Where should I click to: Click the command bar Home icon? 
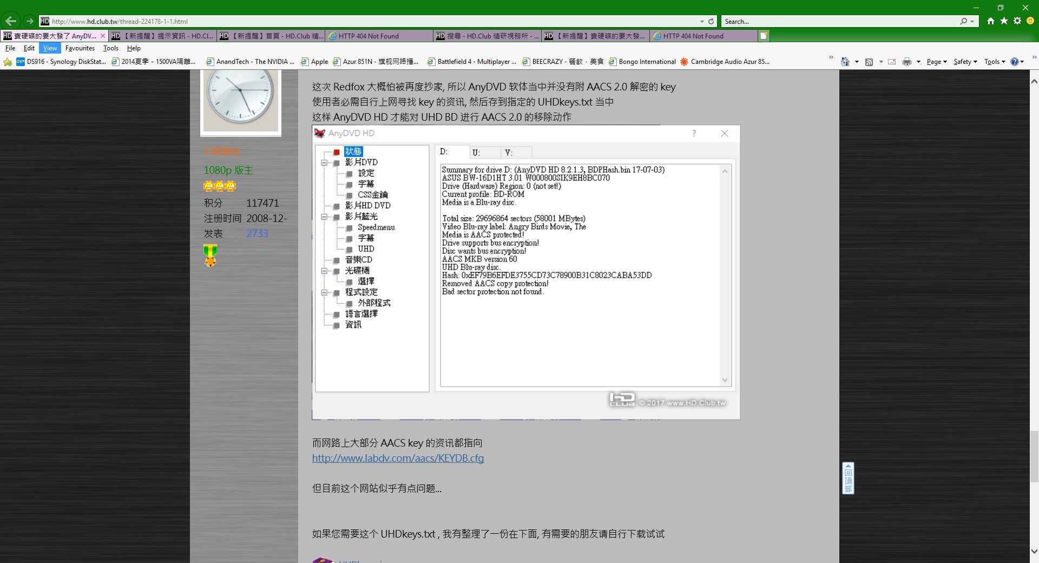tap(845, 62)
